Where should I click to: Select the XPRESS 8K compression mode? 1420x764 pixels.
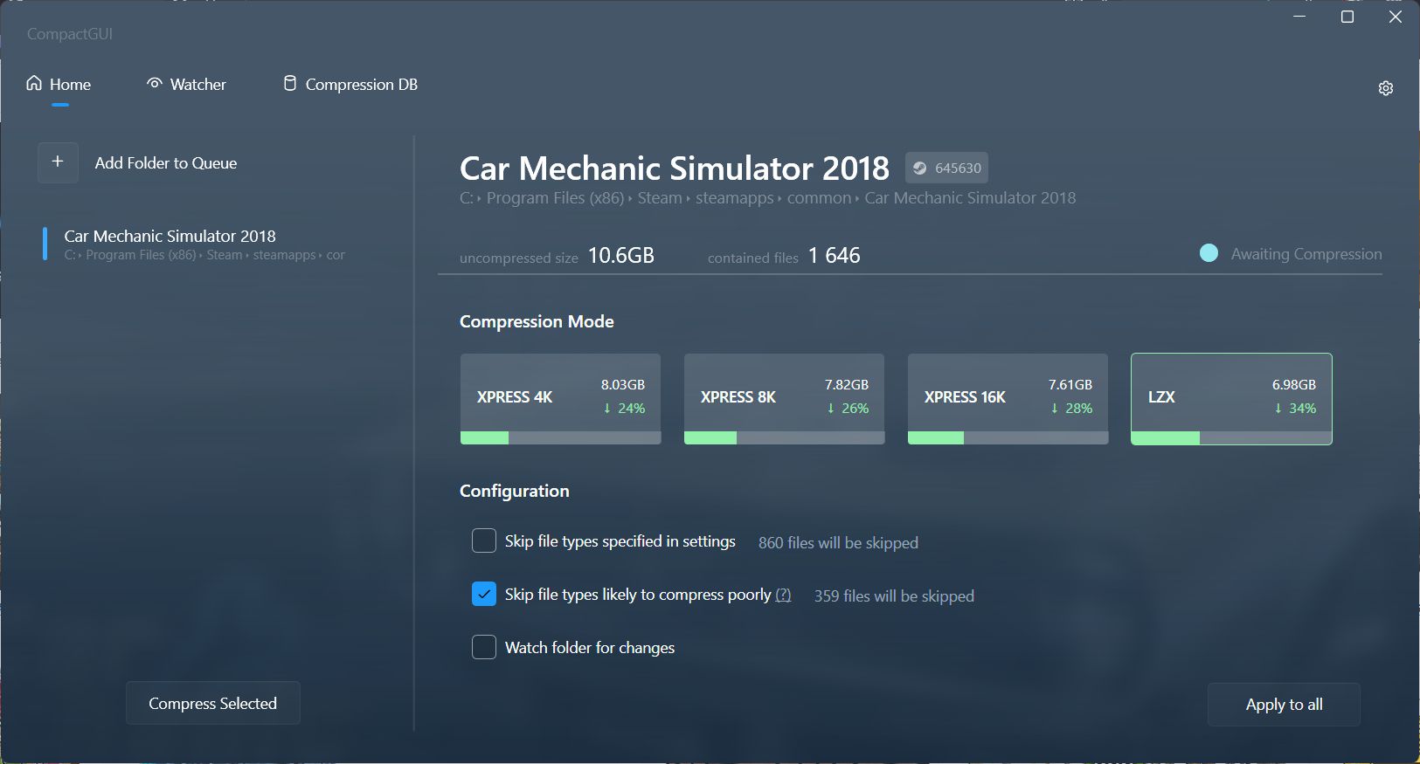[x=784, y=399]
